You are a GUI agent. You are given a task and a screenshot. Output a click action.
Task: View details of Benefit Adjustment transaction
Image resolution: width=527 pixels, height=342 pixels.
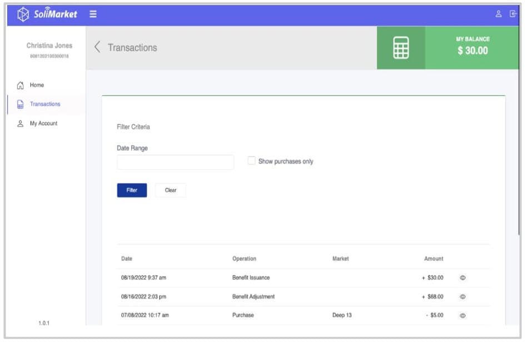[463, 296]
